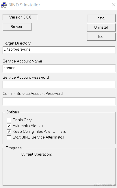Click the Options group heading

tap(12, 112)
